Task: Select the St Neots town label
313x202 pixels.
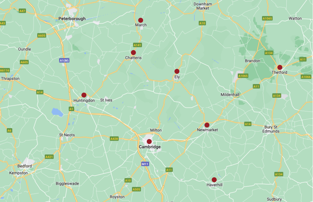Action: pos(67,135)
